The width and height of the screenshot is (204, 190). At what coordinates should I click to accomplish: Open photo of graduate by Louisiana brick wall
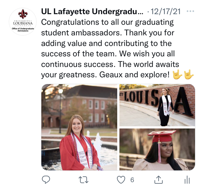[157, 105]
